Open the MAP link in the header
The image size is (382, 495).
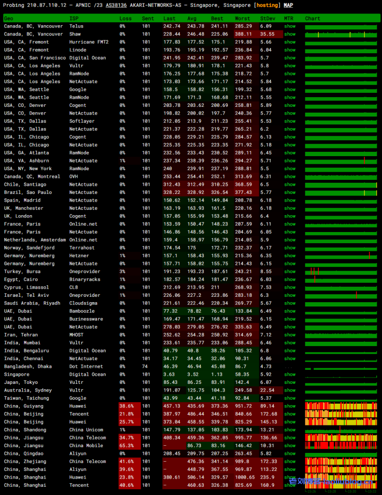[288, 5]
